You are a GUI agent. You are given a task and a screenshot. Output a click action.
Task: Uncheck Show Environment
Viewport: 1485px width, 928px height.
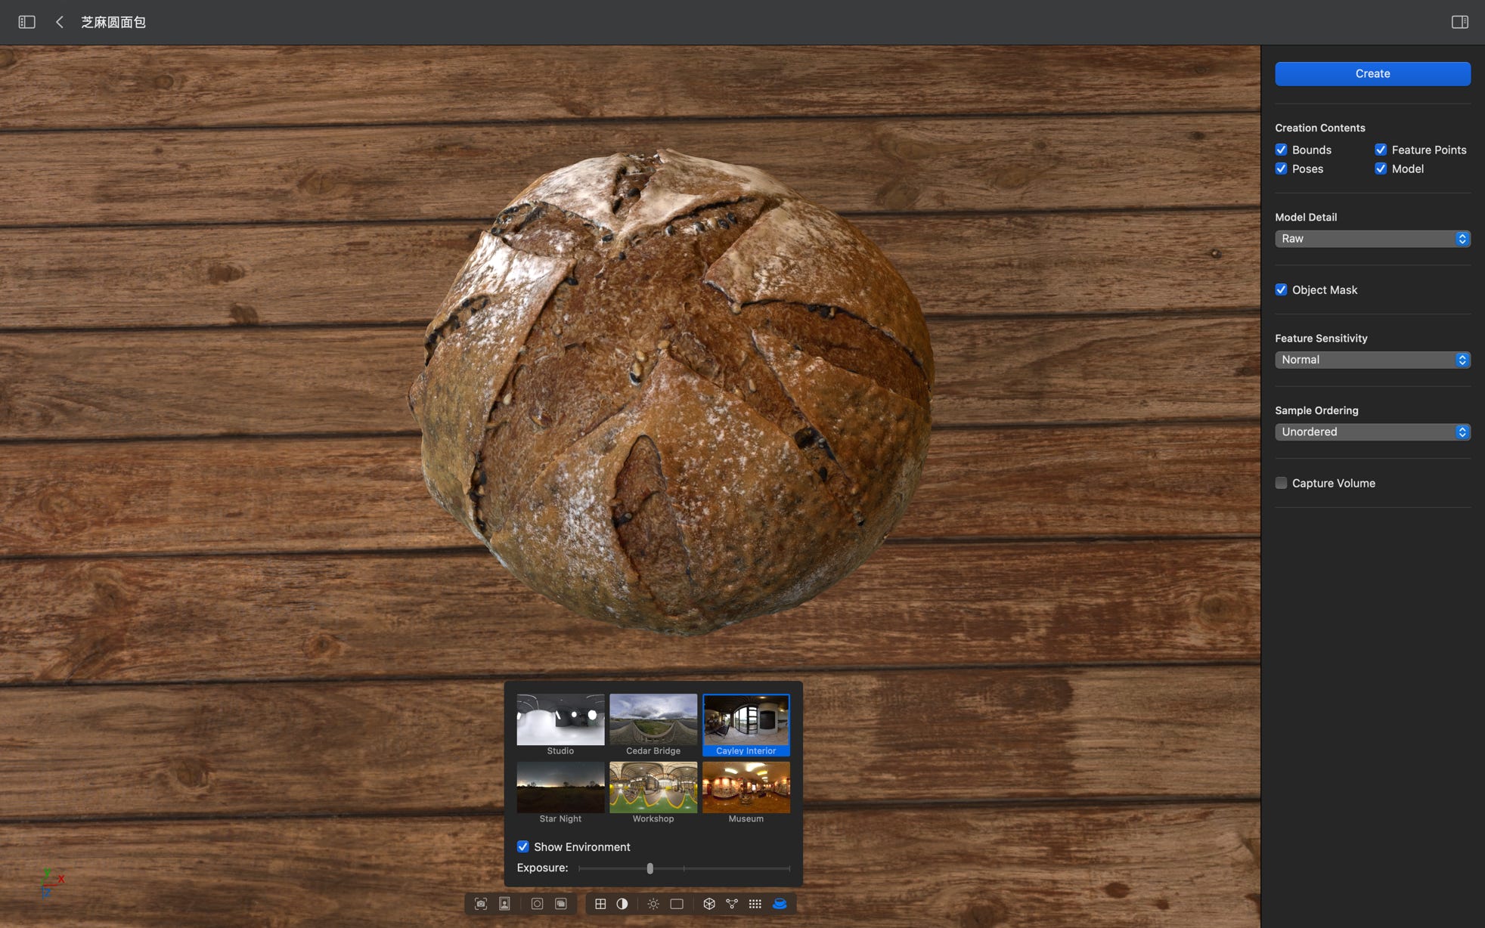tap(522, 846)
